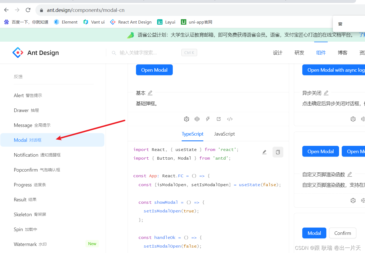Click the Ant Design title text

43,53
